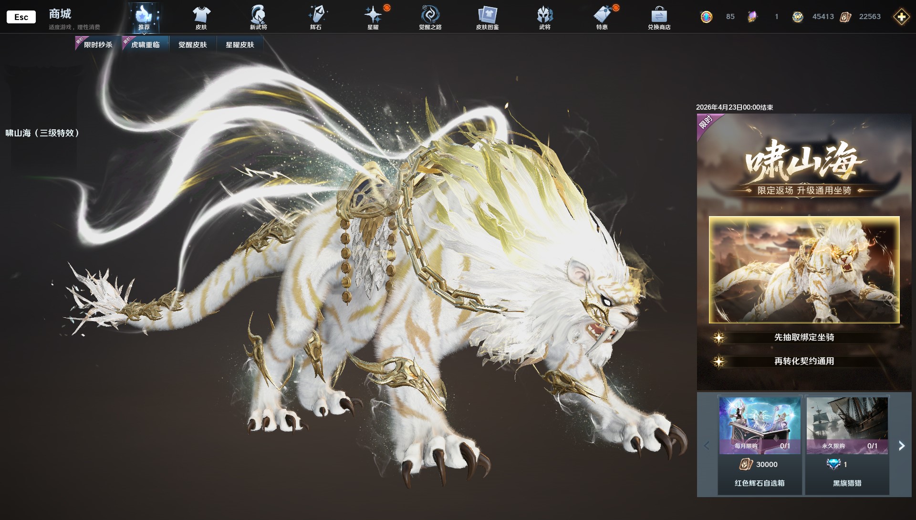
Task: Select the 红色辉石自选箱 item card
Action: 760,445
